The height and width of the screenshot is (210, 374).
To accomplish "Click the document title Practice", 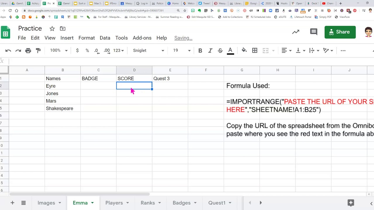I will click(30, 28).
